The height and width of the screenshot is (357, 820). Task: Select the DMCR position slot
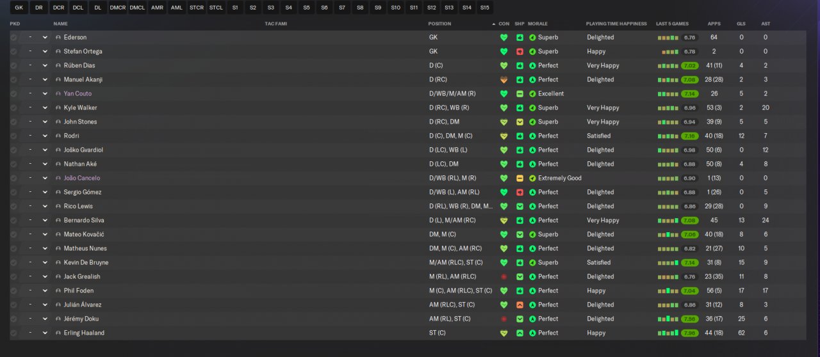coord(118,8)
